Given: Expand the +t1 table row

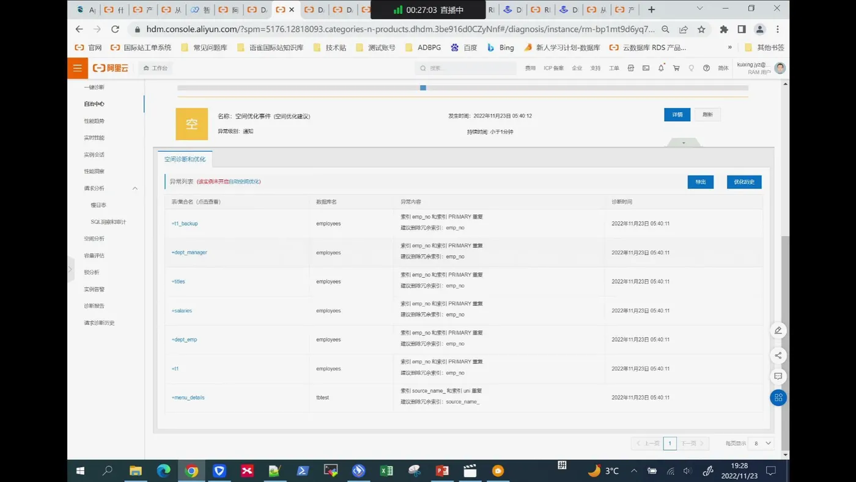Looking at the screenshot, I should pos(175,369).
